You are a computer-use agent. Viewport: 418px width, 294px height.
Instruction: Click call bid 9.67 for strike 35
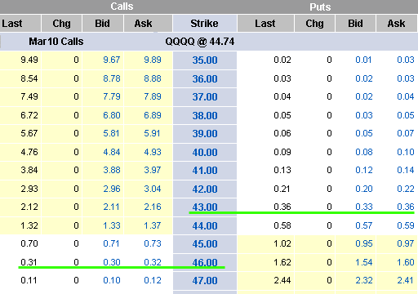(x=112, y=60)
